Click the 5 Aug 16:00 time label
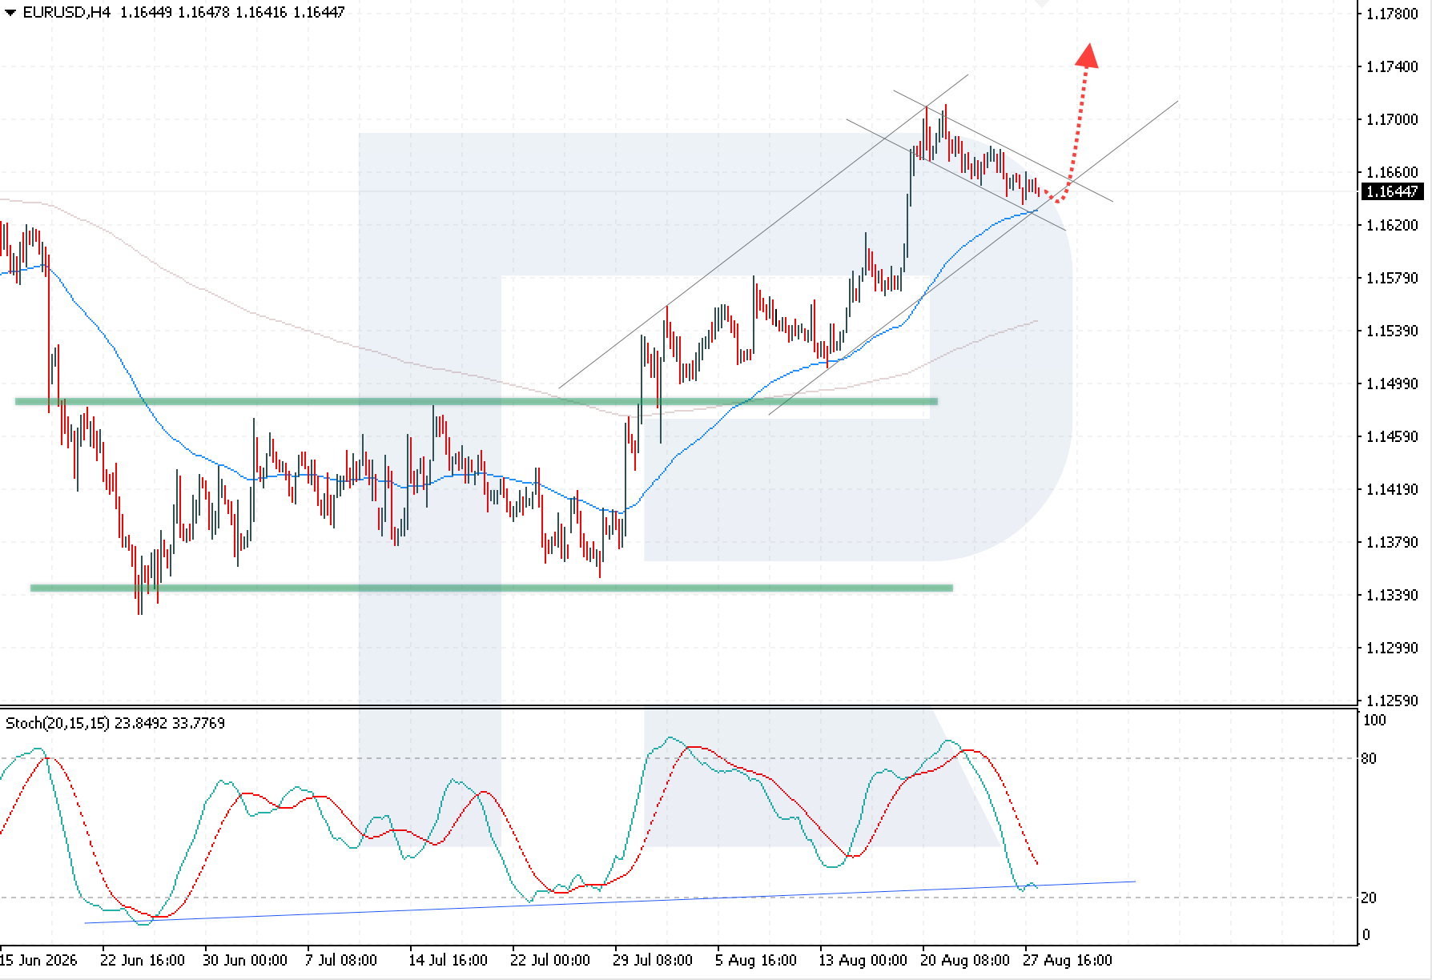The height and width of the screenshot is (980, 1432). 756,960
